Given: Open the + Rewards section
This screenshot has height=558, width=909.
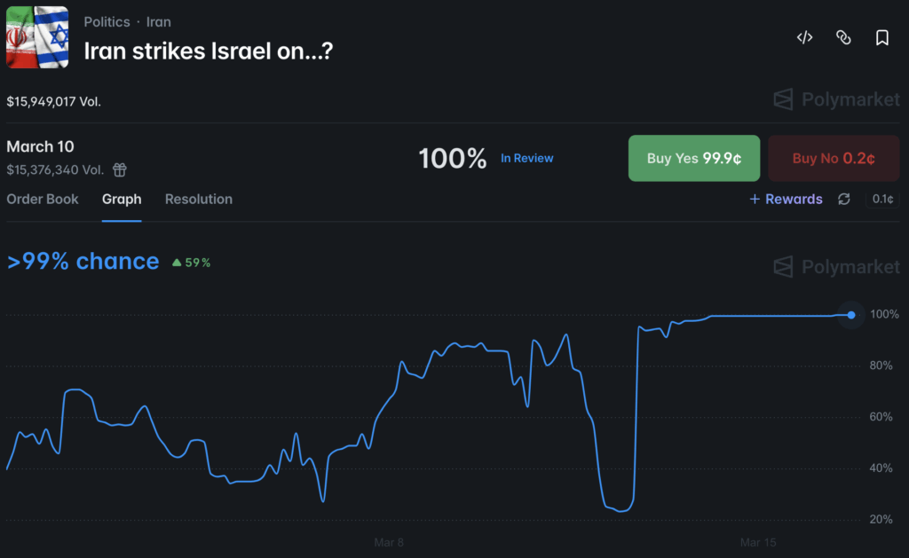Looking at the screenshot, I should click(785, 200).
